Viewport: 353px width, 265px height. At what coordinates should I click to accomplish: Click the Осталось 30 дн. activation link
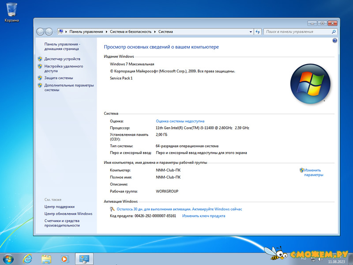tap(179, 209)
